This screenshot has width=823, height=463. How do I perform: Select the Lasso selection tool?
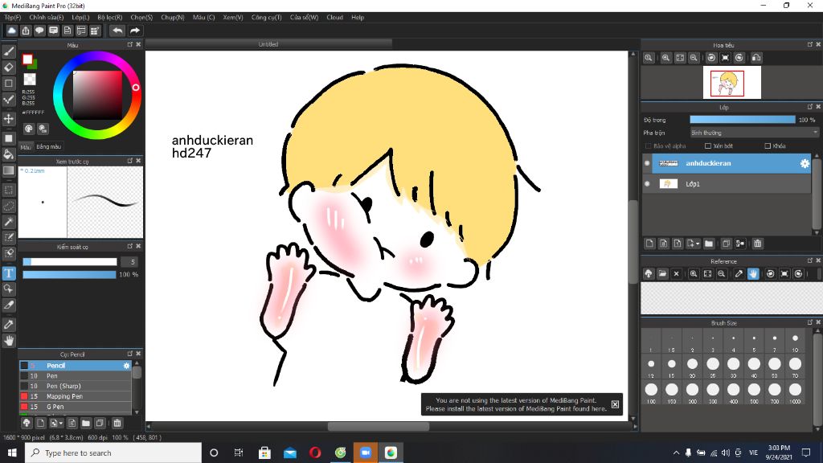tap(9, 206)
